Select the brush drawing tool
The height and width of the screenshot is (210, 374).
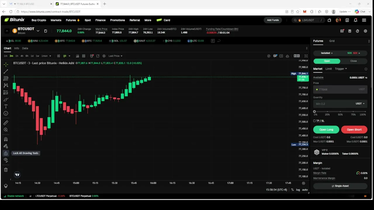(x=6, y=99)
